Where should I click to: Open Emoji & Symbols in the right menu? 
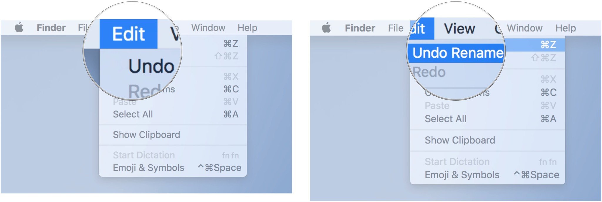462,175
